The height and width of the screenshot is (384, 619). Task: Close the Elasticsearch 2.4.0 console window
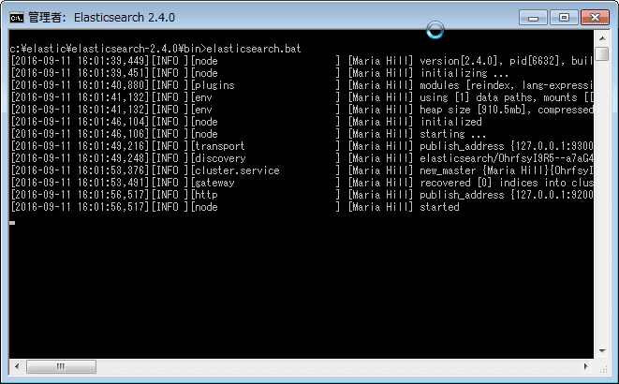tap(595, 18)
